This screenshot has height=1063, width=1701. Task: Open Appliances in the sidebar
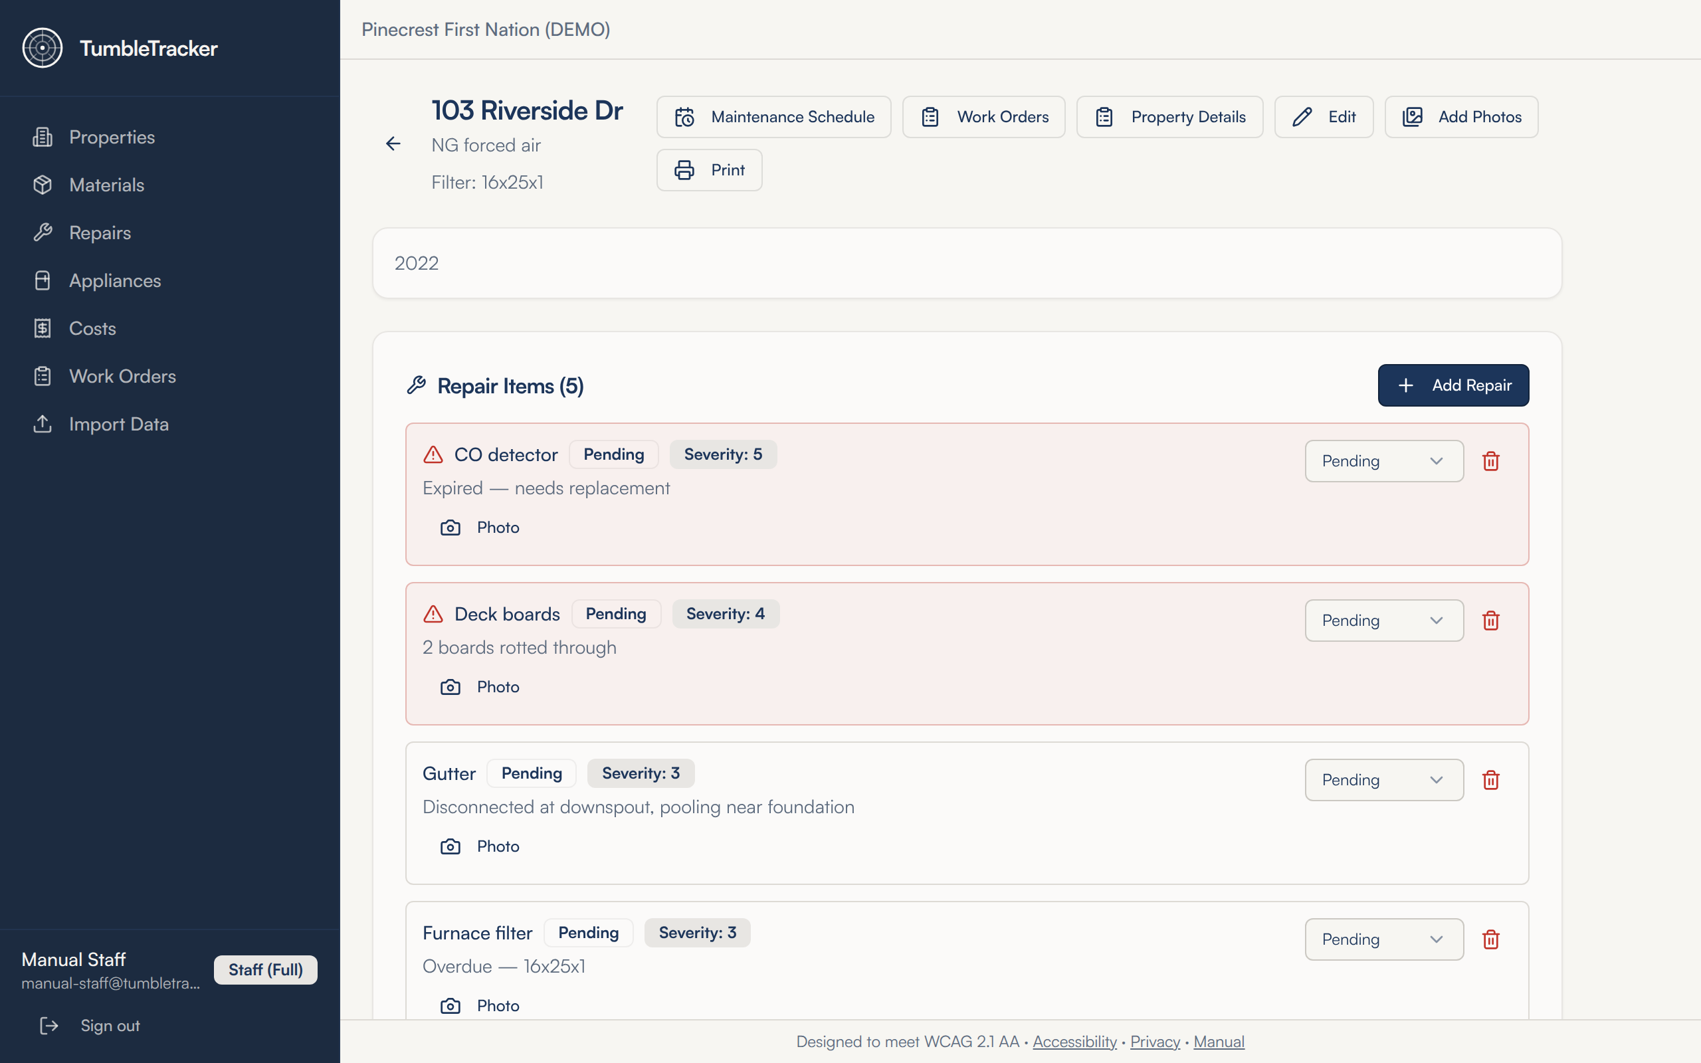tap(169, 280)
